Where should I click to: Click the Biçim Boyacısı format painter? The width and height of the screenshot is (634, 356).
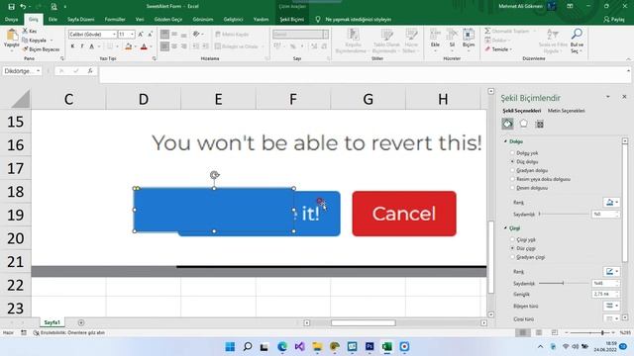41,49
